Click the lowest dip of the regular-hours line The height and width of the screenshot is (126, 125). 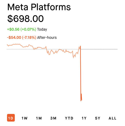[74, 58]
